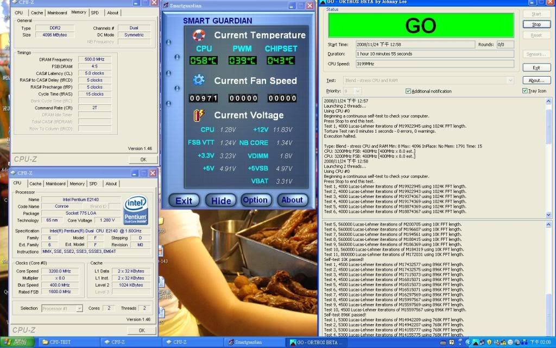Click CPU temperature readout 058°C
556x348 pixels.
click(x=204, y=60)
